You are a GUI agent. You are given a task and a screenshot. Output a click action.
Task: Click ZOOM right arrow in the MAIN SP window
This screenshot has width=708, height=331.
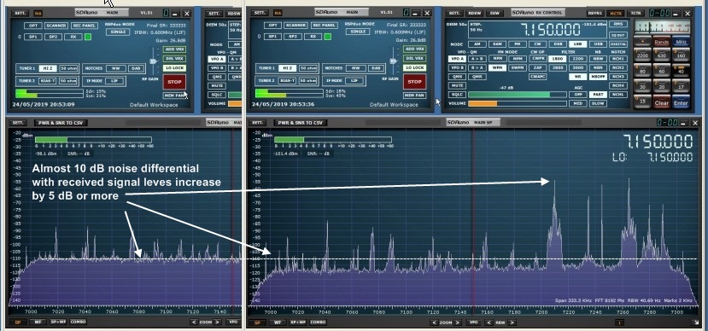click(x=458, y=322)
